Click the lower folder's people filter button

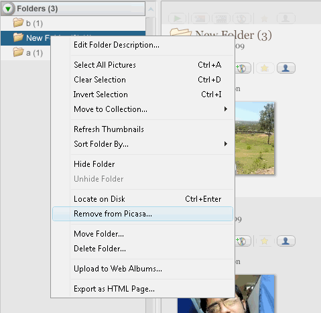pyautogui.click(x=286, y=241)
